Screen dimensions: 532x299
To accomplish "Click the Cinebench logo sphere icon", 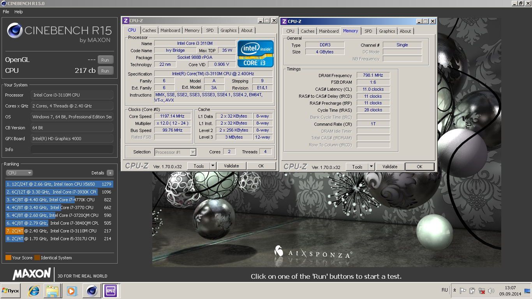I will point(15,30).
